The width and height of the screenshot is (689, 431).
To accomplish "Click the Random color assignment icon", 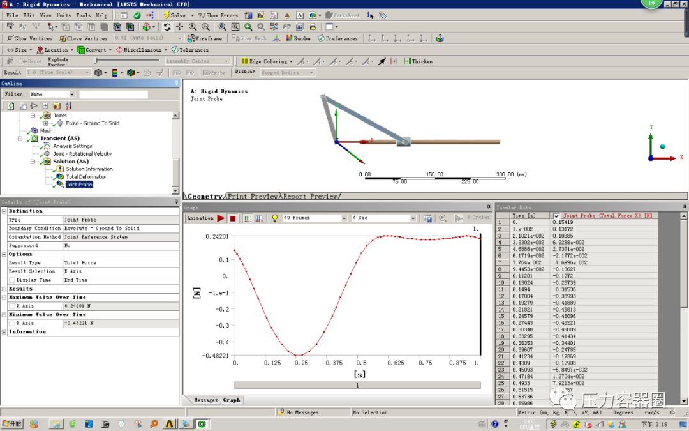I will pos(291,38).
